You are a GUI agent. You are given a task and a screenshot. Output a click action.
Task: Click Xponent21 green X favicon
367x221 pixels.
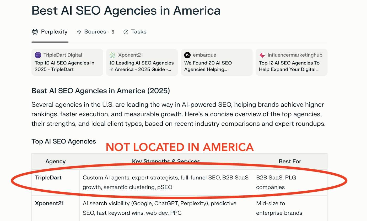coord(112,55)
